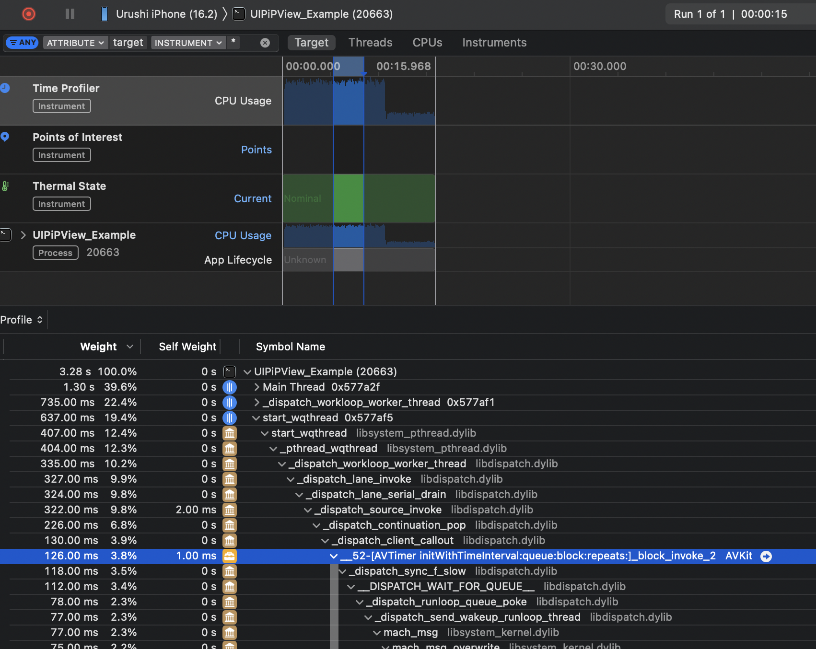Collapse the _dispatch_lane_invoke row
This screenshot has height=649, width=816.
pyautogui.click(x=291, y=479)
